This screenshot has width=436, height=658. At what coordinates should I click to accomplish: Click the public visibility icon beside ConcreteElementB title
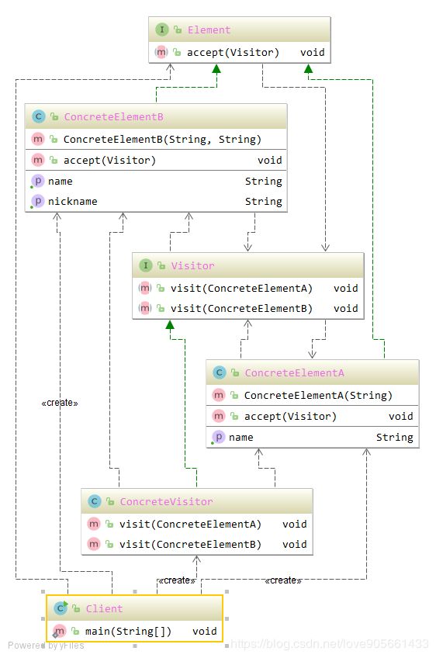click(54, 116)
